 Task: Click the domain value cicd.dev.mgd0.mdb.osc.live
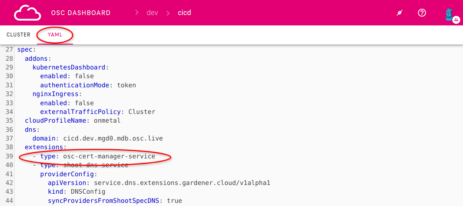click(113, 139)
